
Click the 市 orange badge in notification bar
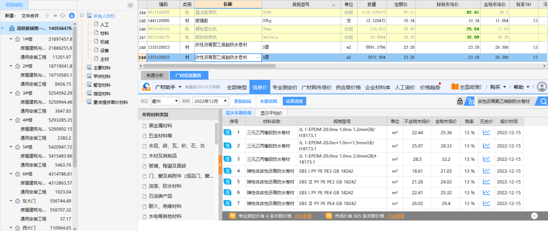click(328, 216)
